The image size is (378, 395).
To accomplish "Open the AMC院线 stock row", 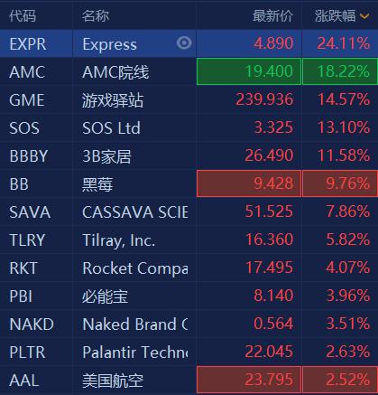I will 189,71.
